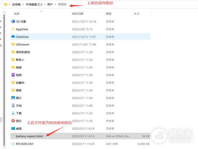Select the 下载 folder name
Screen dimensions: 198x149
[19, 113]
